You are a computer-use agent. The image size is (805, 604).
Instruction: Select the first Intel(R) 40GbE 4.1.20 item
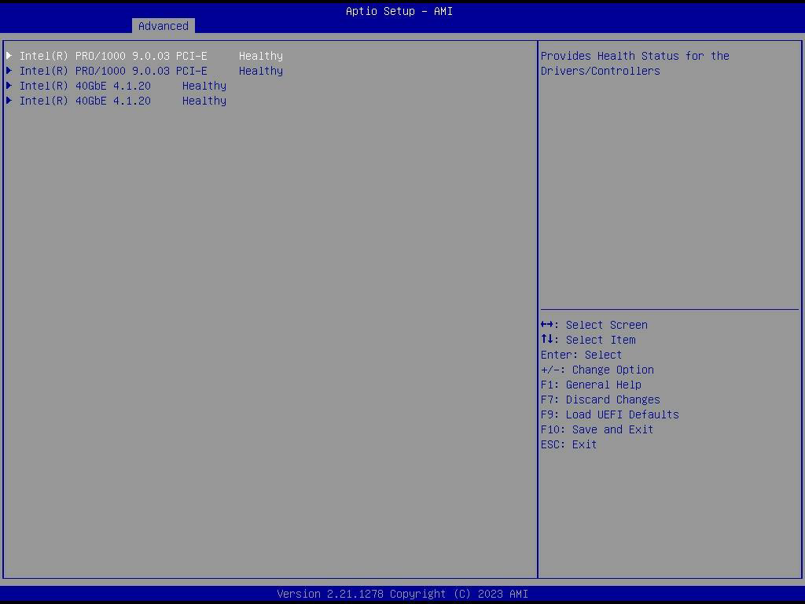point(85,86)
